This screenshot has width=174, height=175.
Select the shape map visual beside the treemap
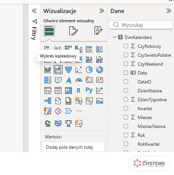point(58,80)
